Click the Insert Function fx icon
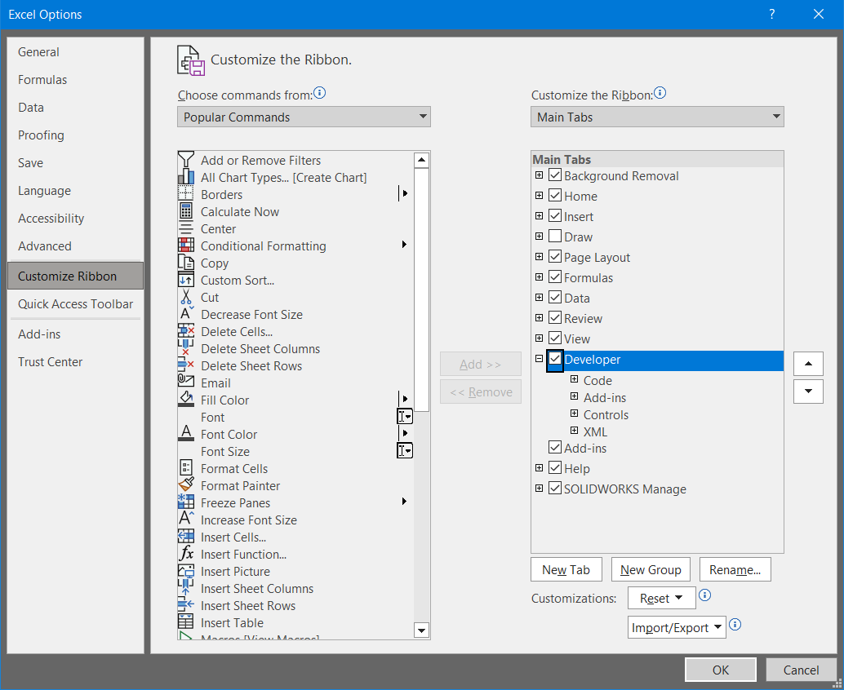Image resolution: width=844 pixels, height=690 pixels. click(186, 554)
